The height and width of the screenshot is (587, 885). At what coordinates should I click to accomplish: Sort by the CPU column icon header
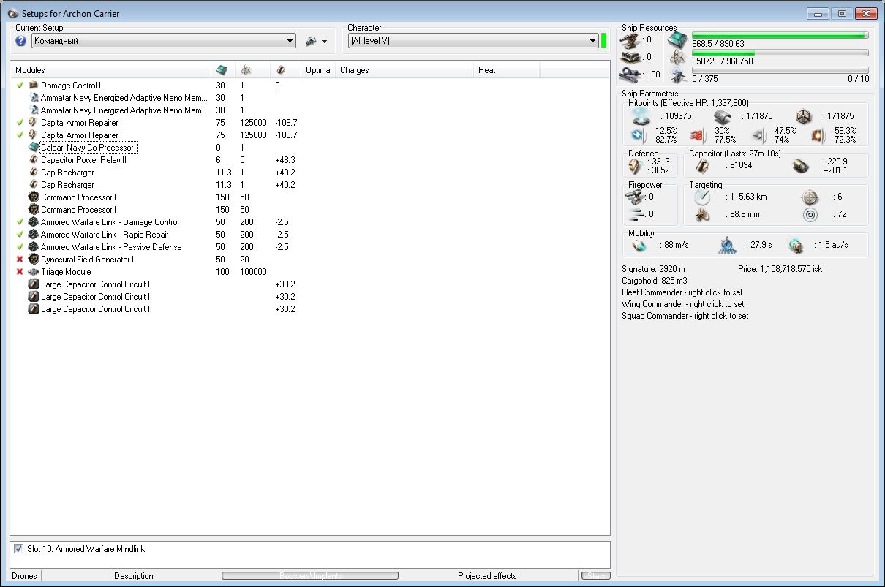[222, 70]
